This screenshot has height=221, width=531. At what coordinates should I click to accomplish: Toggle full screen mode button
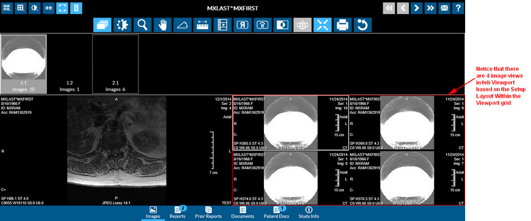62,8
